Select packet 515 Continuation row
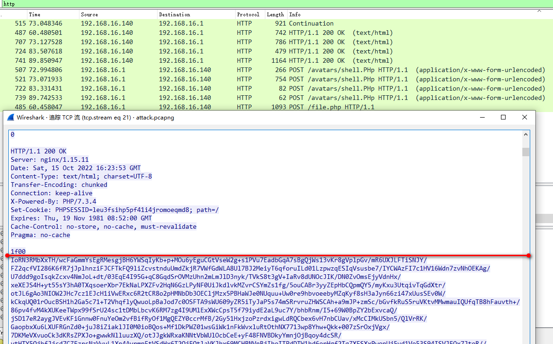 [276, 24]
